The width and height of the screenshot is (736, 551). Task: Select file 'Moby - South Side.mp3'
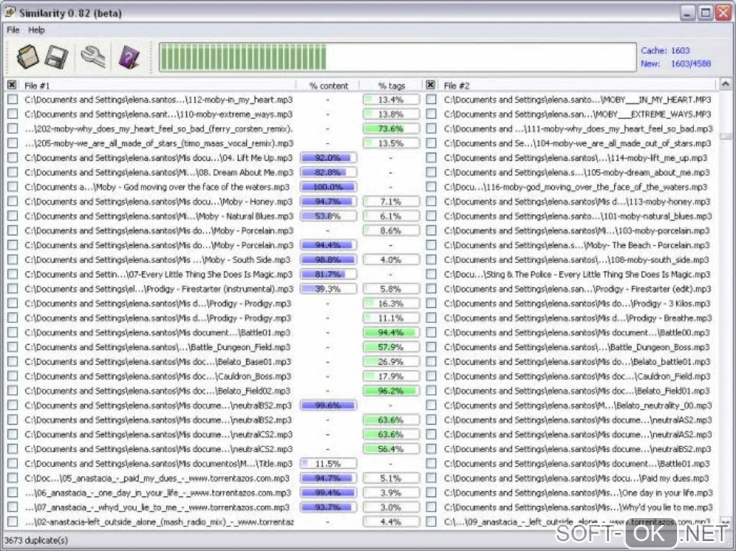[x=158, y=260]
